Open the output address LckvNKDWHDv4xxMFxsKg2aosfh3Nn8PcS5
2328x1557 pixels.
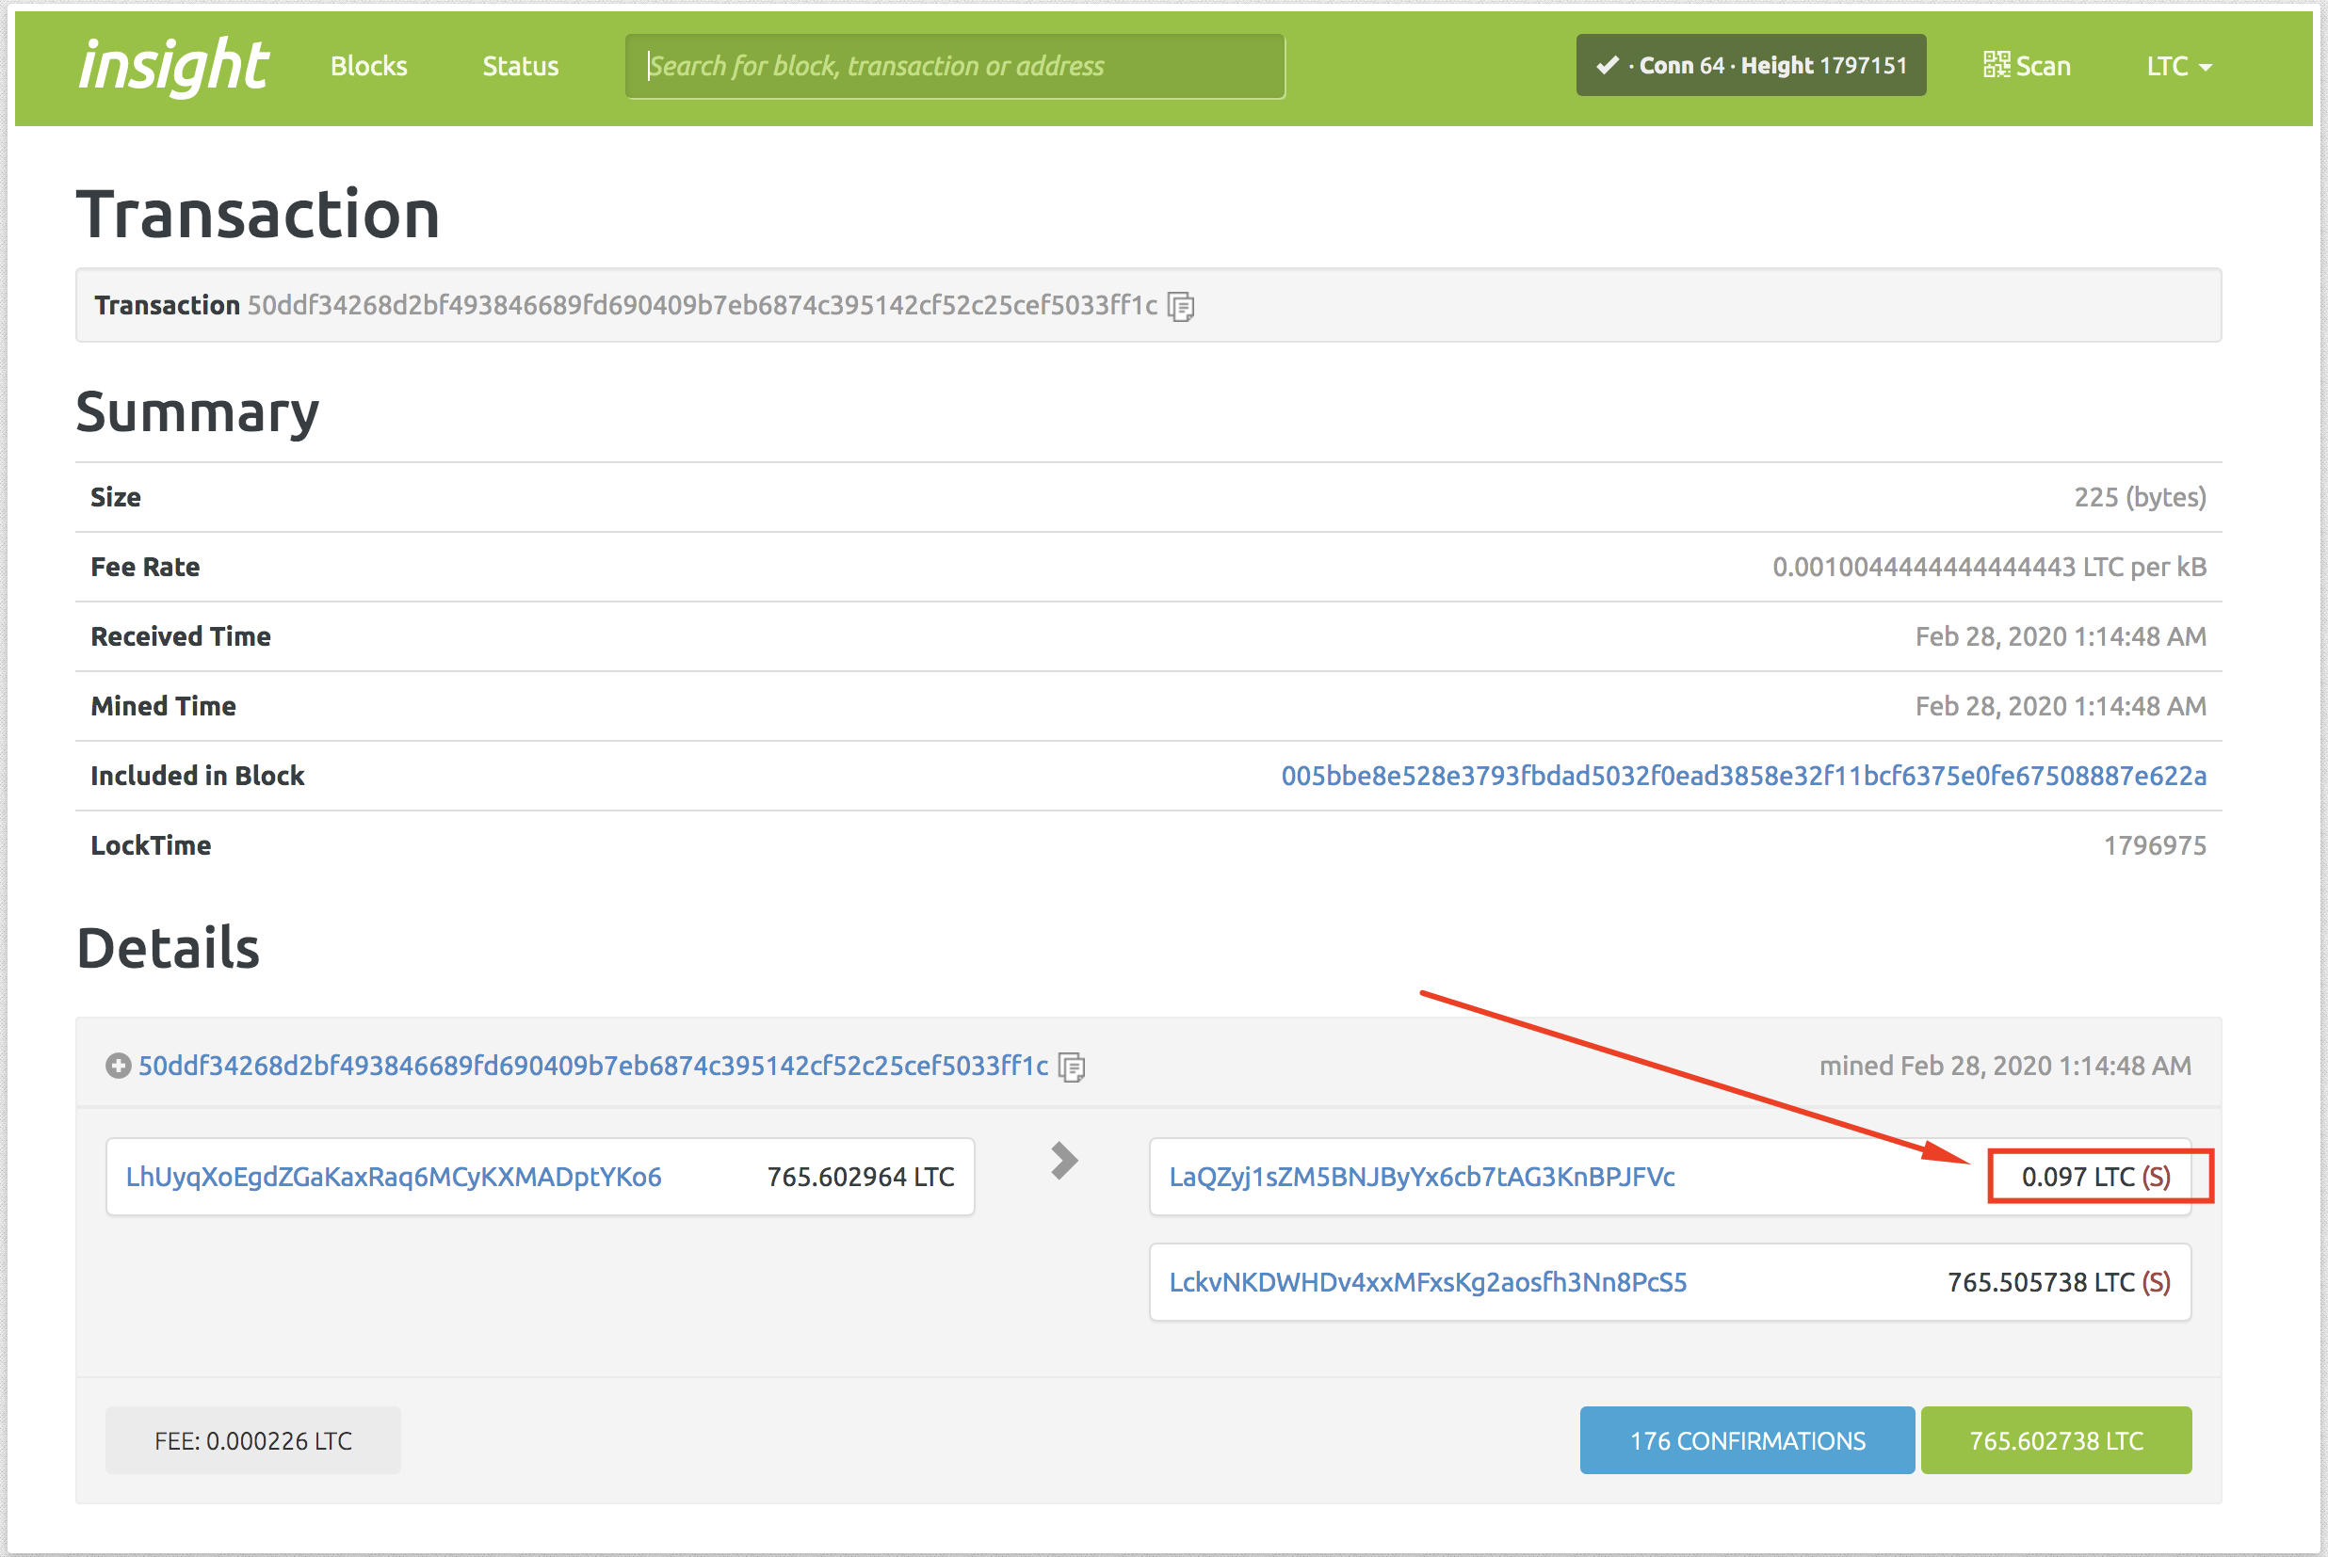click(x=1427, y=1282)
